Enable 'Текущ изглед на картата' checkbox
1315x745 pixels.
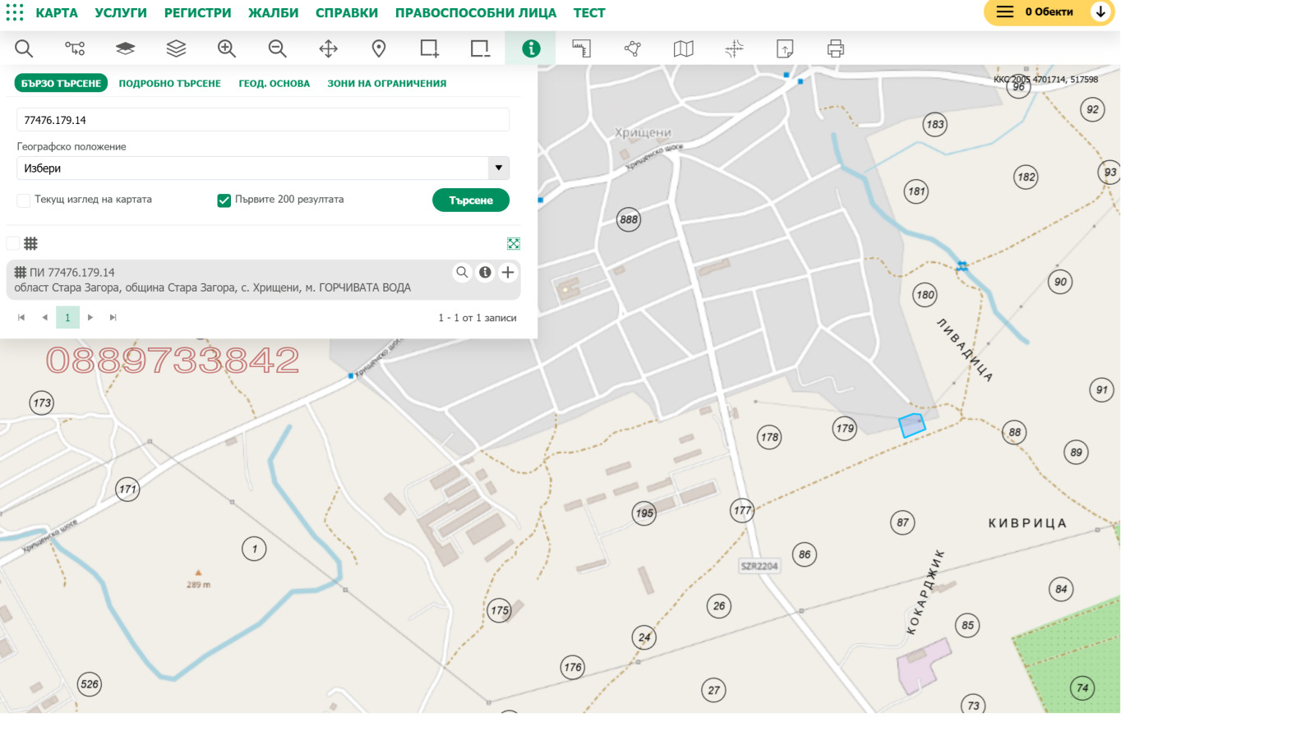(24, 200)
